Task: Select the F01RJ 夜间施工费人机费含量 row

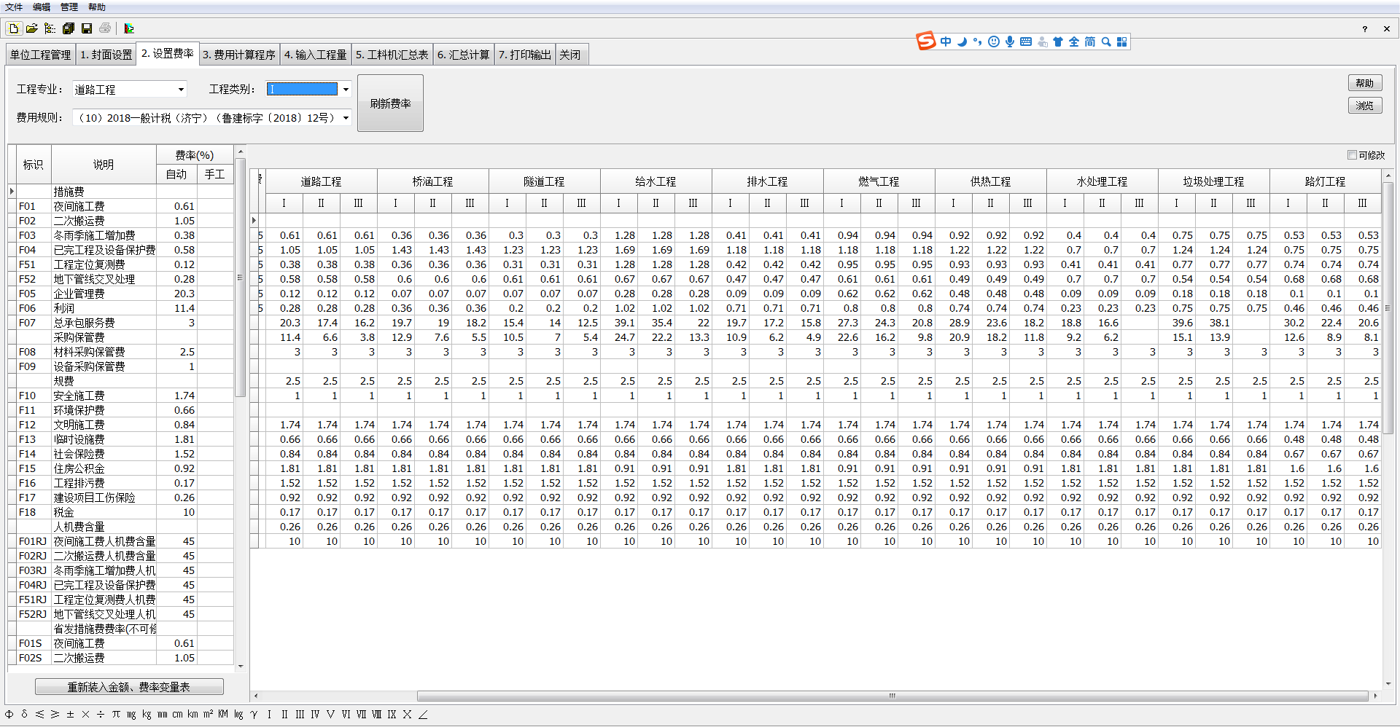Action: coord(121,541)
